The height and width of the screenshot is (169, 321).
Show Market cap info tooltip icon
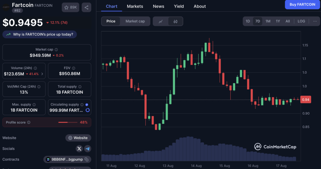[56, 50]
